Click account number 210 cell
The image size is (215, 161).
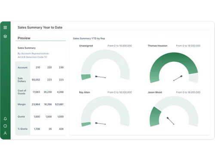coord(38,67)
